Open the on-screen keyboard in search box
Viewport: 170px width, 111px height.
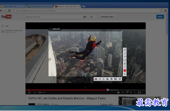pyautogui.click(x=85, y=17)
